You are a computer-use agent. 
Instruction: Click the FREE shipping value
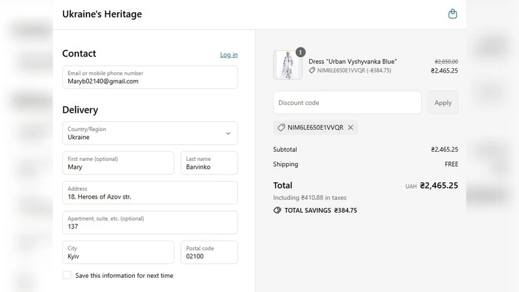coord(452,164)
